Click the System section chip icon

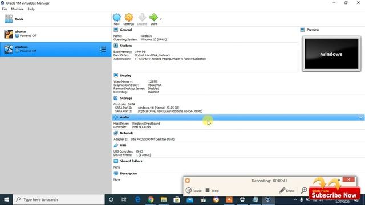click(116, 46)
